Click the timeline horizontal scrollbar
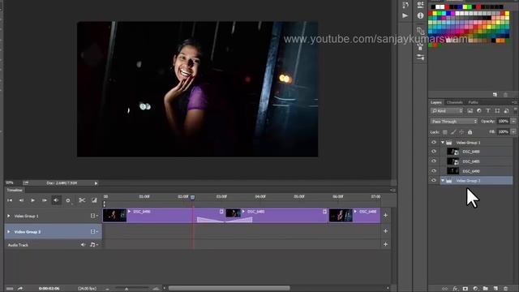The height and width of the screenshot is (292, 519). pyautogui.click(x=229, y=289)
